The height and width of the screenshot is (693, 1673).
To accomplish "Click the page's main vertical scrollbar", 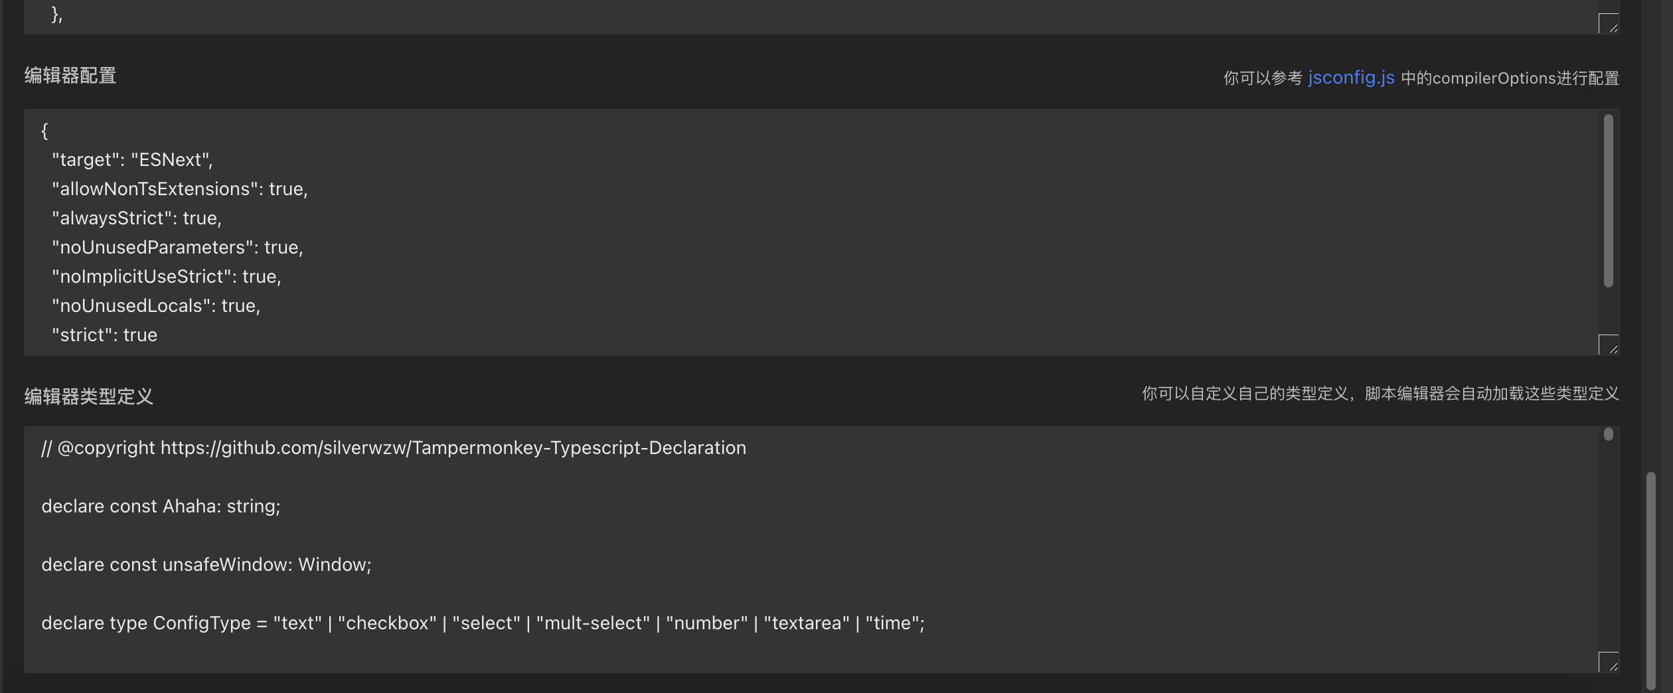I will coord(1650,577).
